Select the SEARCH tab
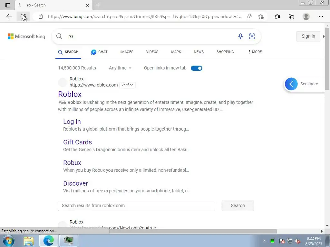The width and height of the screenshot is (330, 247). coord(68,52)
